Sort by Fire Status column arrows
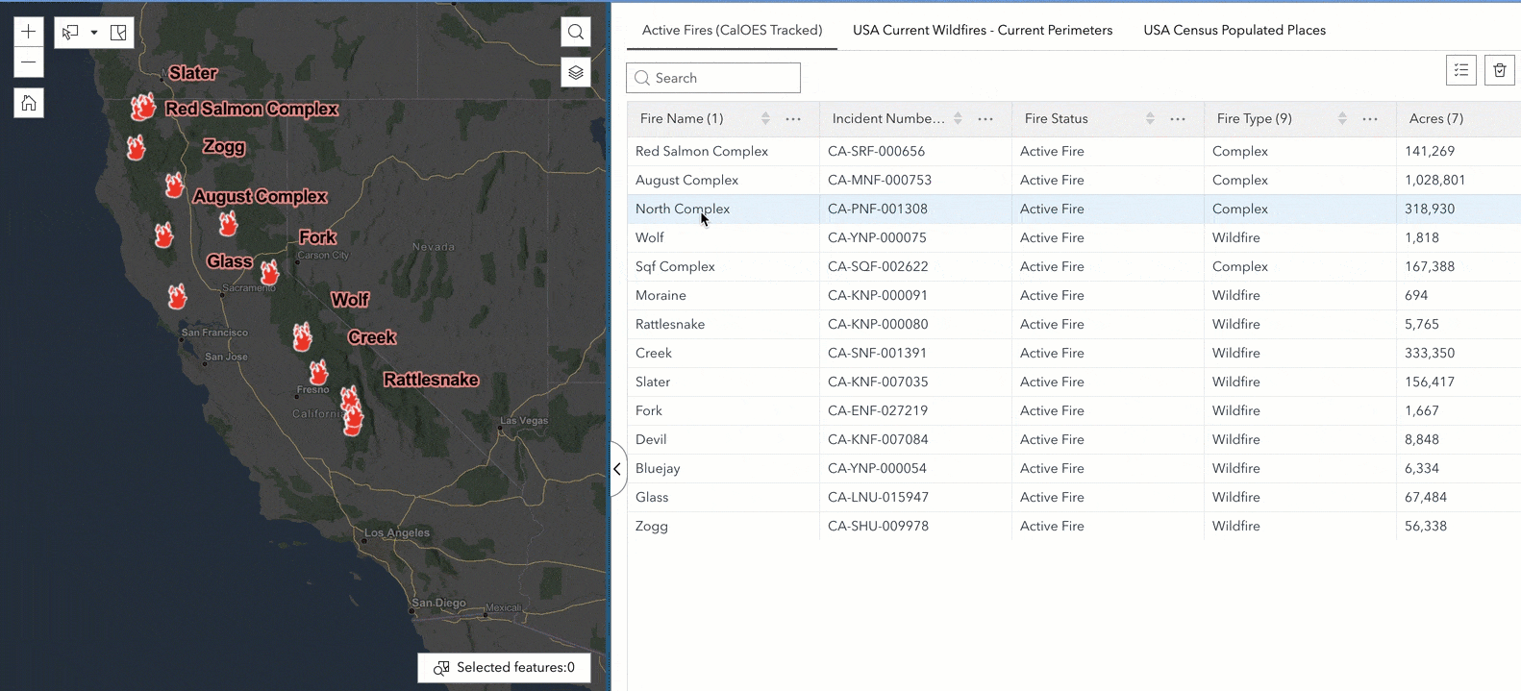Image resolution: width=1521 pixels, height=691 pixels. pos(1150,118)
